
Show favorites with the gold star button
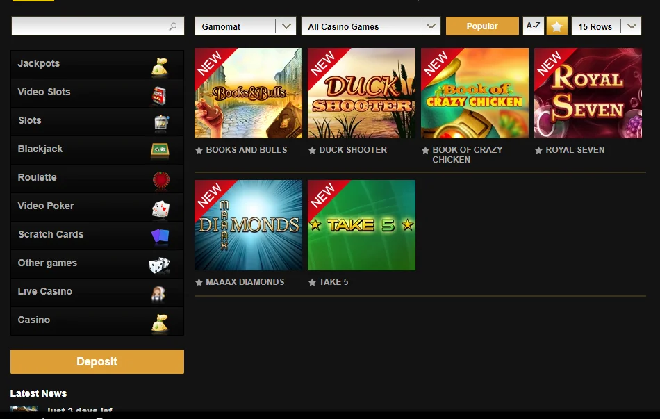pos(557,26)
